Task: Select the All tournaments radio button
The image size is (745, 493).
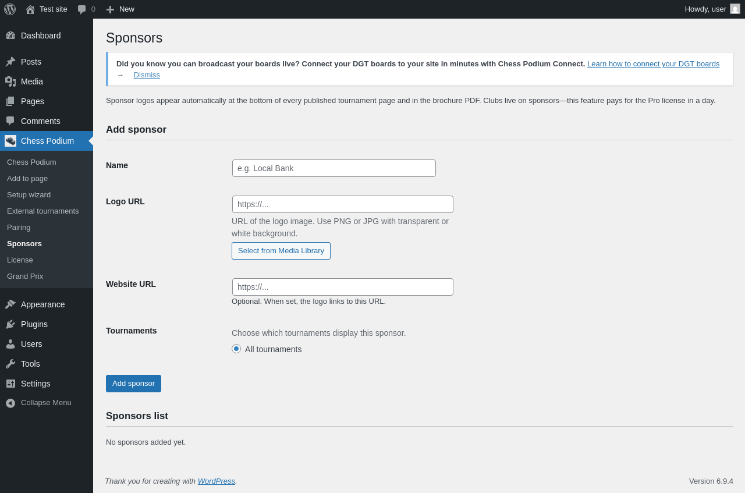Action: click(236, 349)
